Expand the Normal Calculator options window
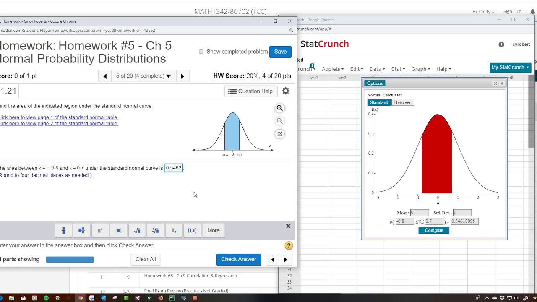This screenshot has height=302, width=537. (495, 83)
